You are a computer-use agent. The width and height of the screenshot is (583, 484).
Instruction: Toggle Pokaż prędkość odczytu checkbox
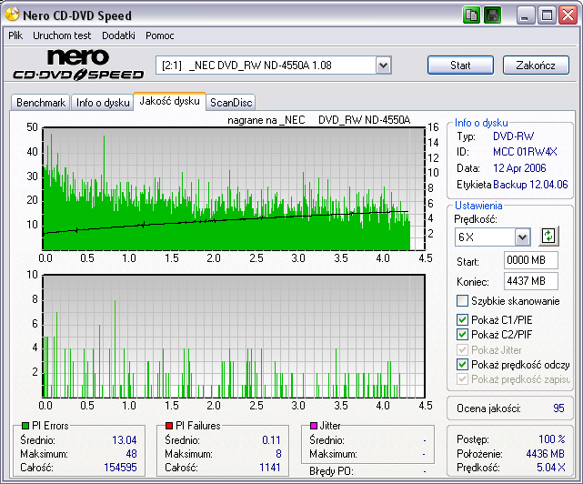point(462,364)
